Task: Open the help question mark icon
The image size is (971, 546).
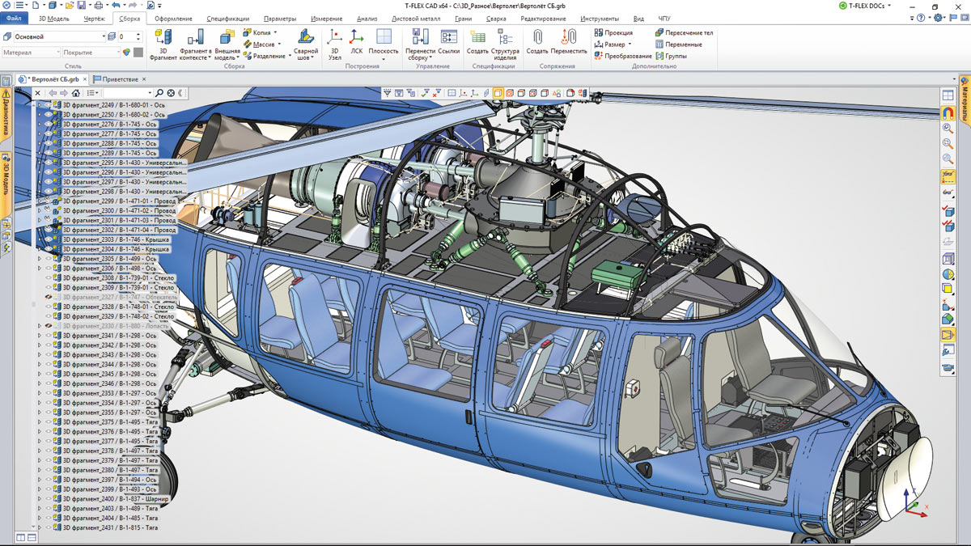Action: point(921,18)
